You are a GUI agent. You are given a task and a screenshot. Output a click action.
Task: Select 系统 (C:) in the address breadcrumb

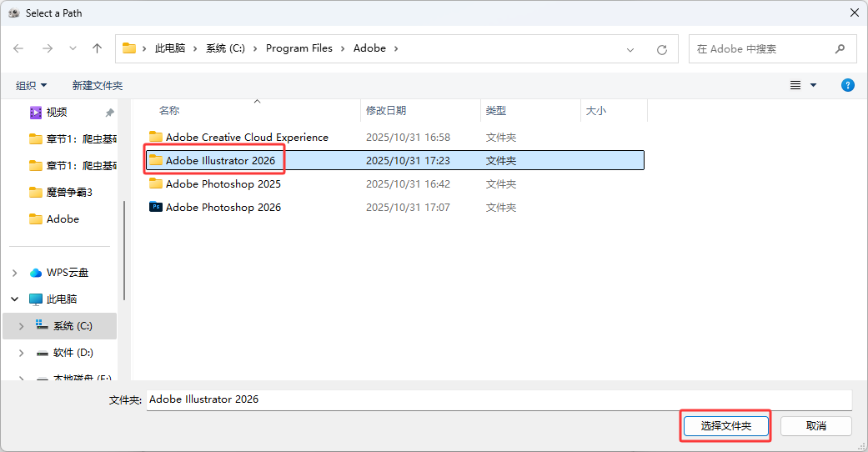pyautogui.click(x=225, y=48)
